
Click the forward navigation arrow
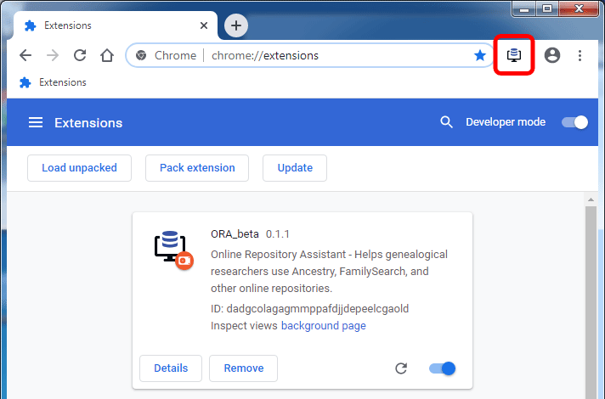pyautogui.click(x=53, y=55)
